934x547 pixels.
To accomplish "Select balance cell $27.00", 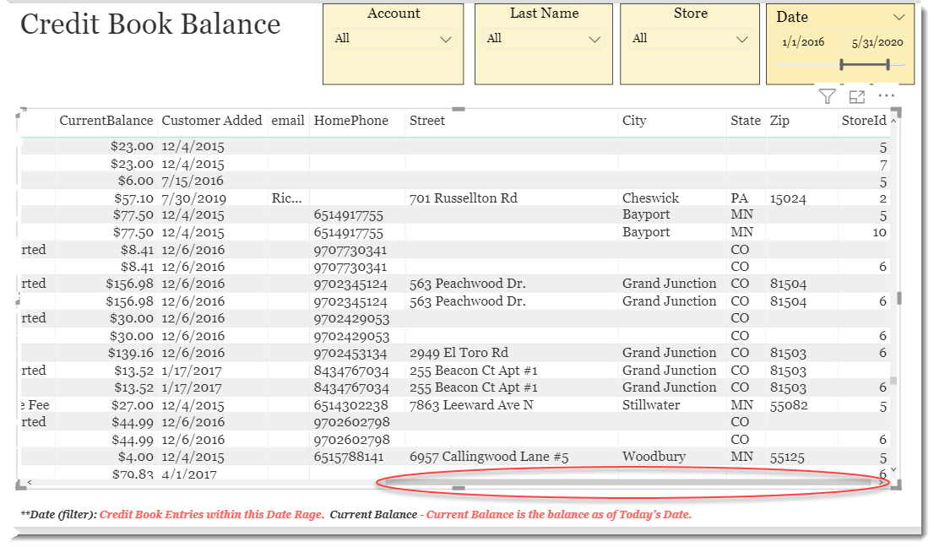I will [x=133, y=405].
